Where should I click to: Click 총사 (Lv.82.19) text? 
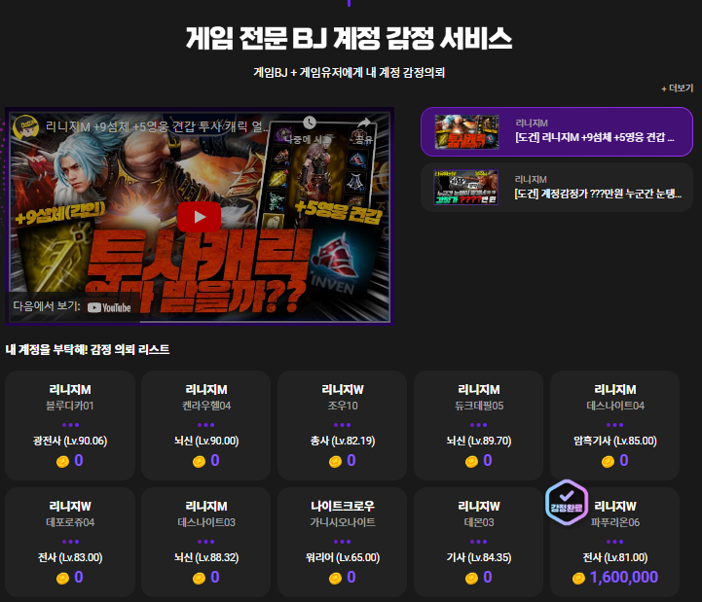coord(343,441)
